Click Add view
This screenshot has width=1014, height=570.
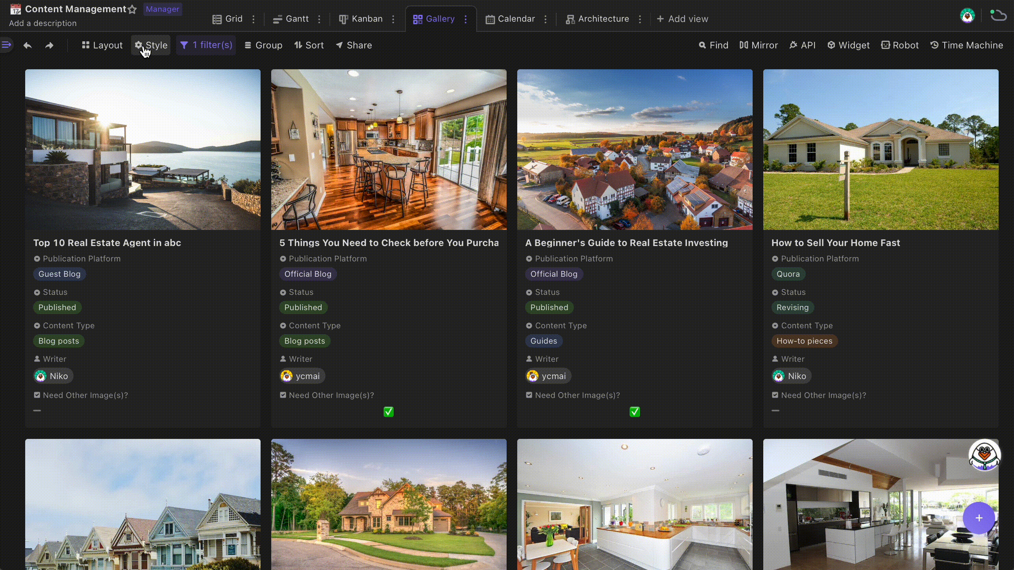683,19
